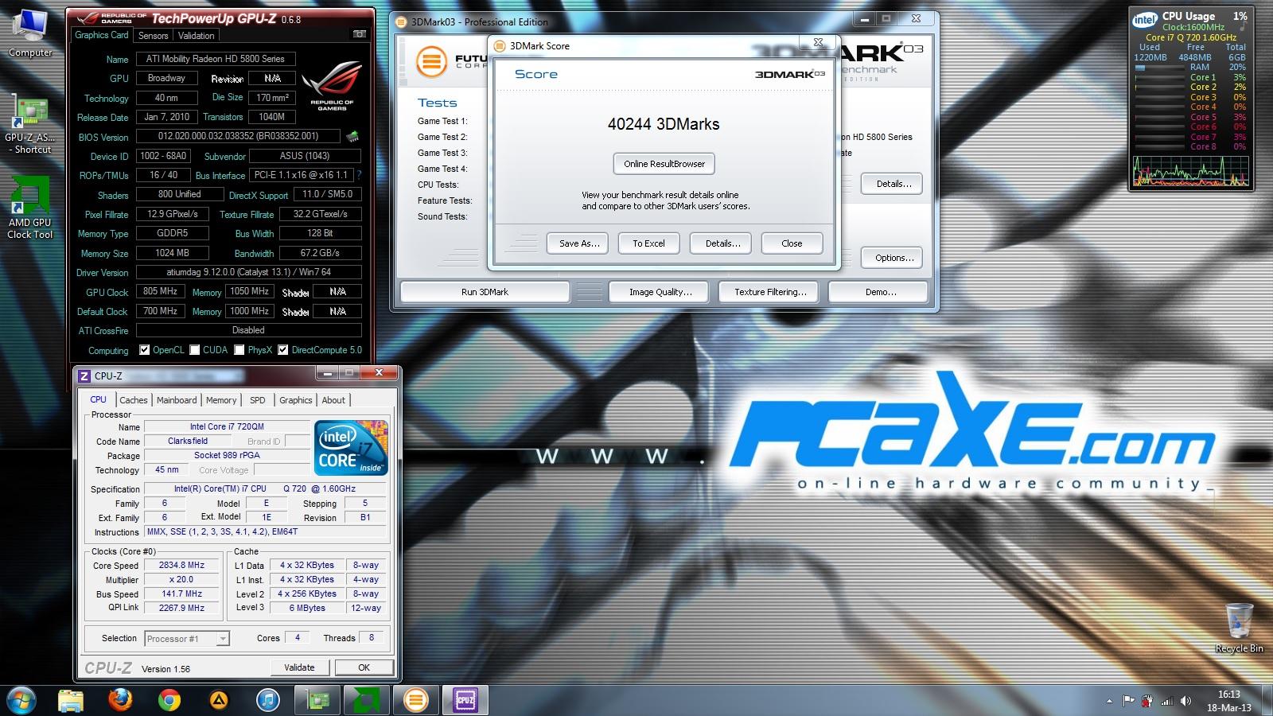
Task: Open the Graphics tab in CPU-Z
Action: pyautogui.click(x=296, y=400)
